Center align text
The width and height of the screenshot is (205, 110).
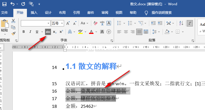(x=126, y=32)
